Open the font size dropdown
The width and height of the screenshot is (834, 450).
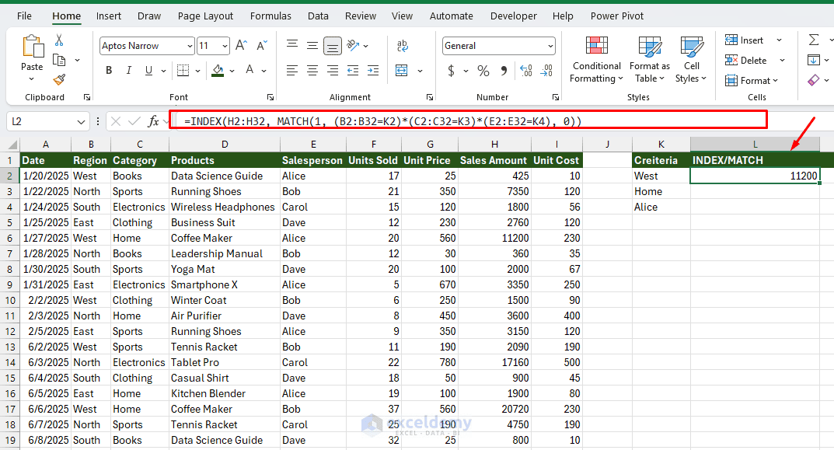(x=225, y=47)
